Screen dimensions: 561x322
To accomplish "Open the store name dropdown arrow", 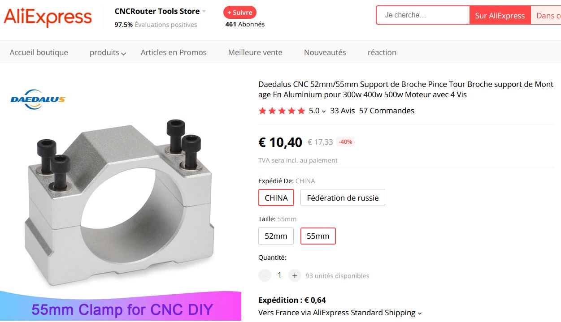I will click(x=204, y=11).
